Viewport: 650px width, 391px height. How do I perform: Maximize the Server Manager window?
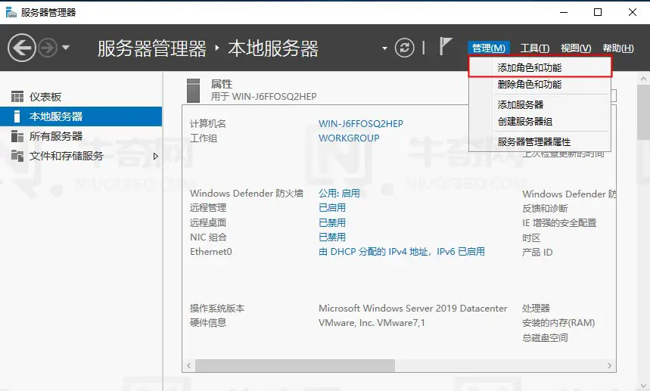tap(598, 12)
